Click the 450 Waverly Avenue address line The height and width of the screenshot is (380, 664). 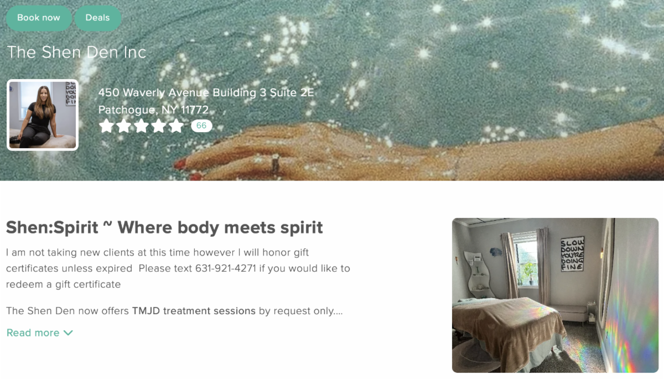pyautogui.click(x=206, y=92)
